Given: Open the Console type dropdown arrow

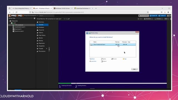Looking at the screenshot, I should (162, 19).
